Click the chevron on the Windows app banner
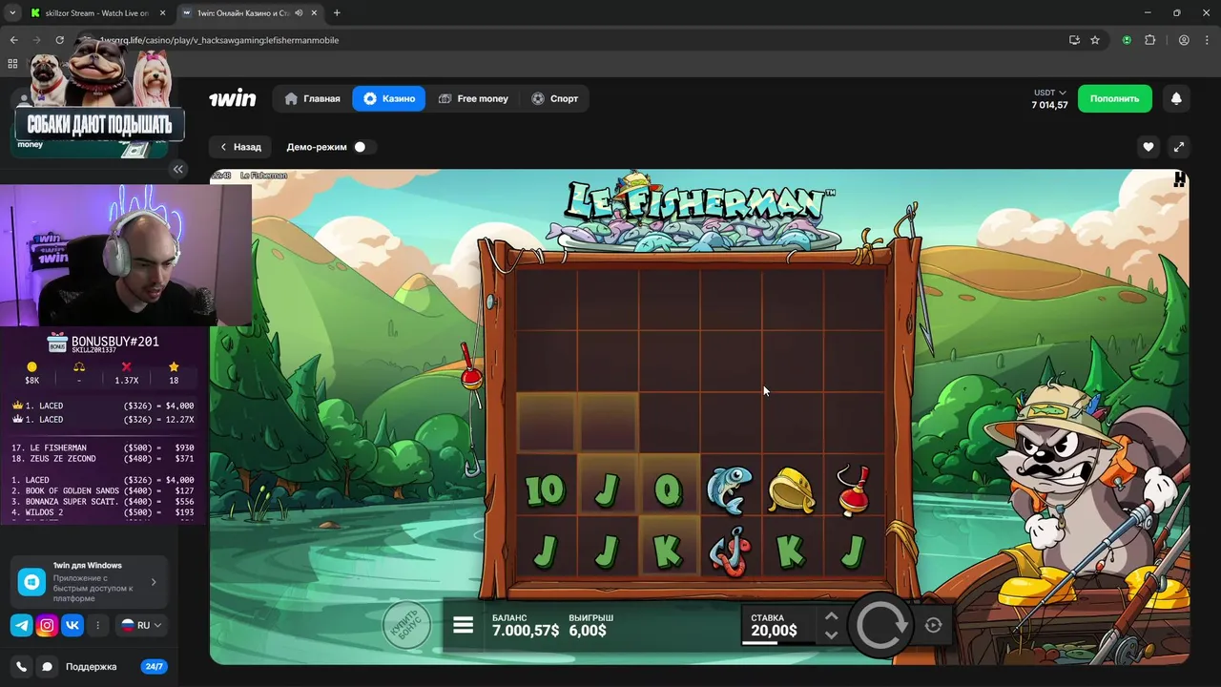Image resolution: width=1221 pixels, height=687 pixels. [x=153, y=582]
